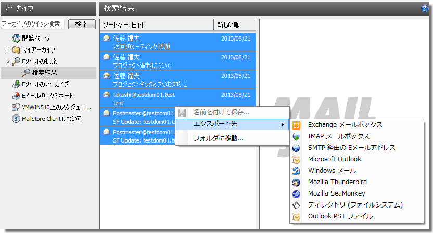This screenshot has height=233, width=433.
Task: Open Eメールのエクスポート in sidebar
Action: 47,96
